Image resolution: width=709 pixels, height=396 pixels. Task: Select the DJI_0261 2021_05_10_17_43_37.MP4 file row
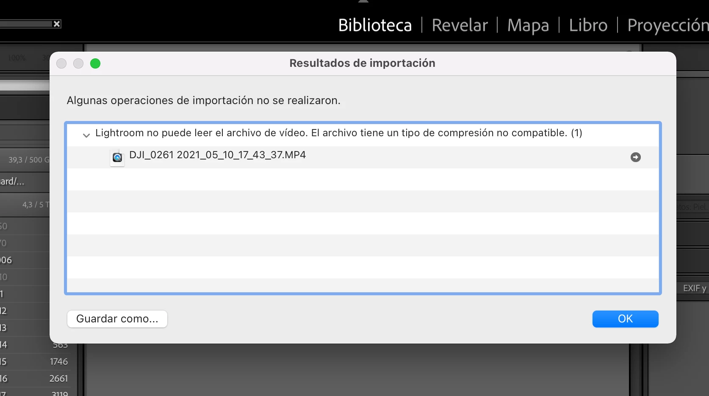click(x=363, y=157)
